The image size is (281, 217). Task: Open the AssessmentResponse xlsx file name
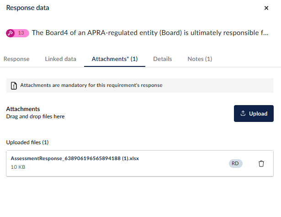click(75, 158)
